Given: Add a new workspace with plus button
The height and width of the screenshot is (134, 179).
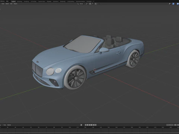Looking at the screenshot, I should click(93, 1).
